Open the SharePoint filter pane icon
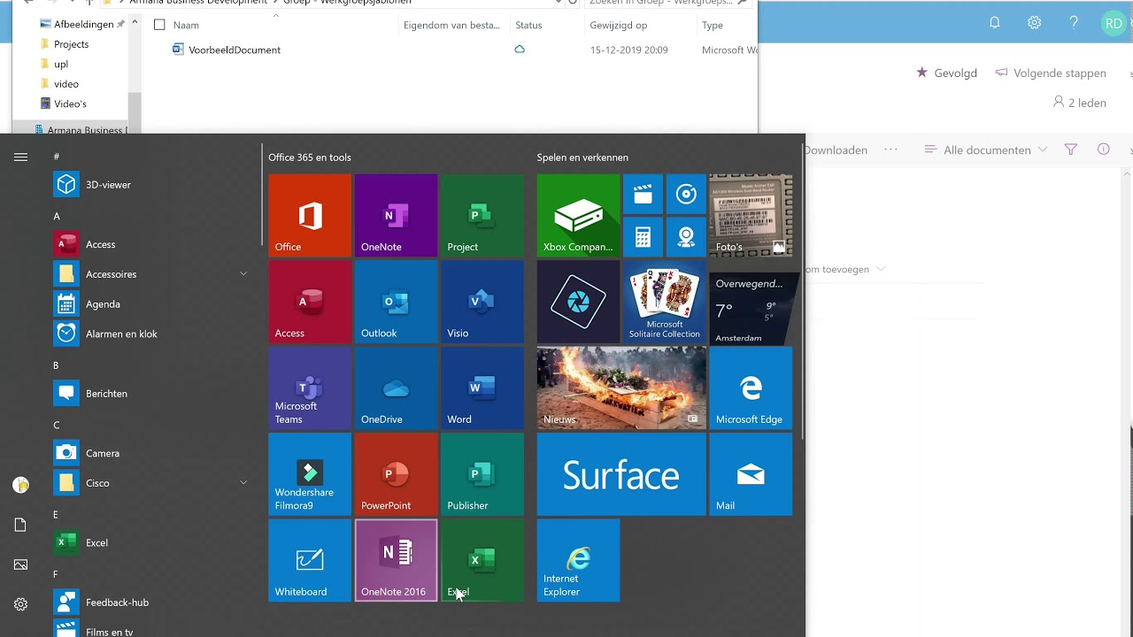 click(1070, 150)
